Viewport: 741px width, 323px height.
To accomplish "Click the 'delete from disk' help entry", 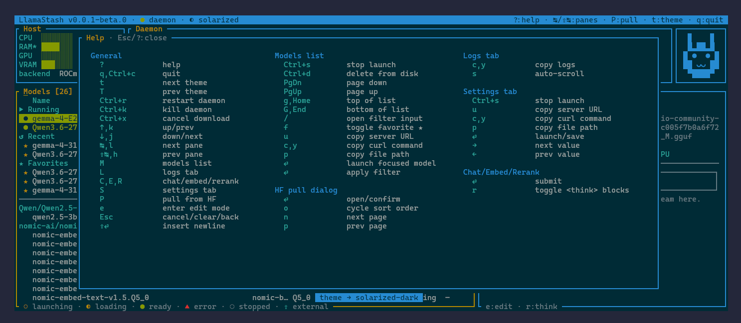I will tap(382, 74).
